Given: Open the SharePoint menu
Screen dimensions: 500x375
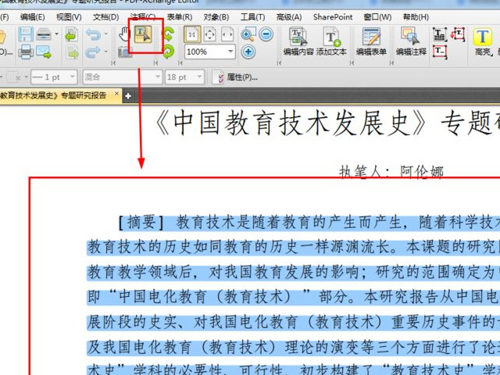Looking at the screenshot, I should pos(333,17).
